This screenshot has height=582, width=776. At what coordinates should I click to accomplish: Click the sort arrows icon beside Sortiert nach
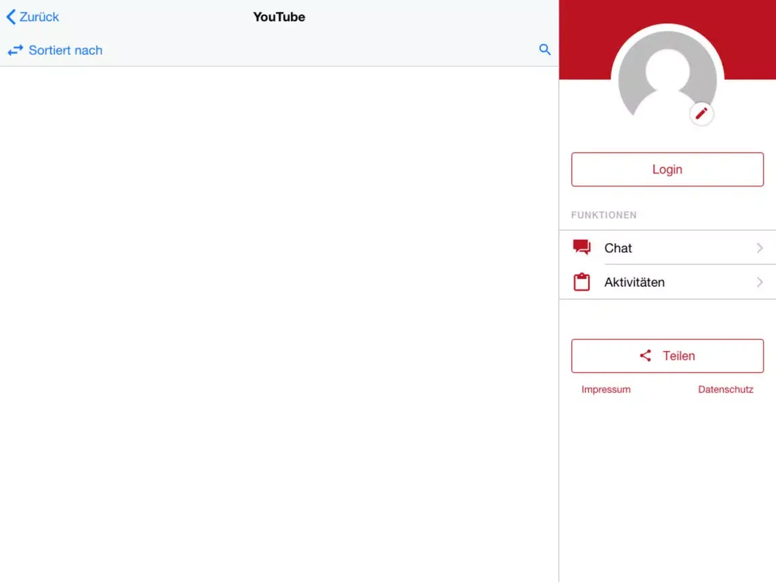point(15,50)
